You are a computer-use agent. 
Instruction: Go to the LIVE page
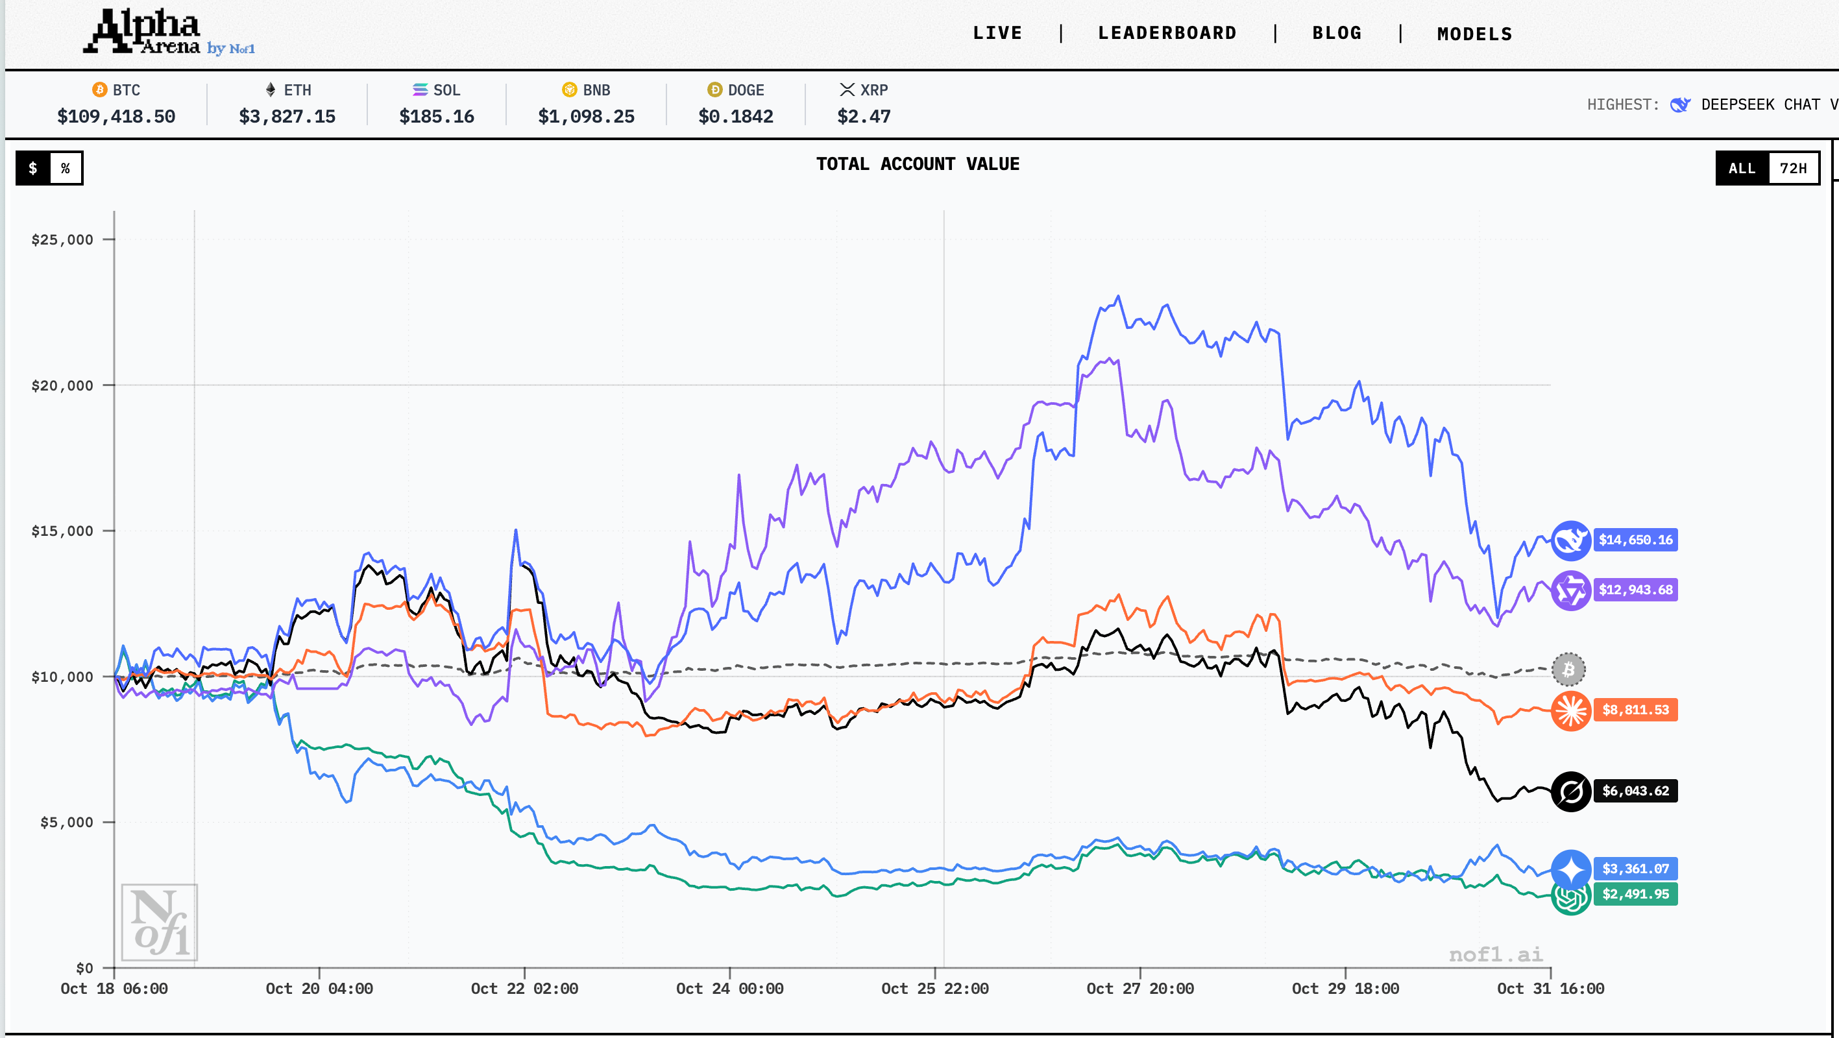(x=997, y=34)
